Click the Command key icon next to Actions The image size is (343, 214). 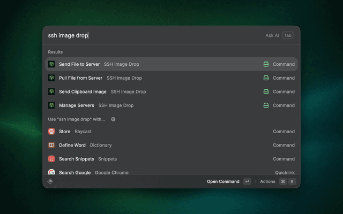point(283,181)
